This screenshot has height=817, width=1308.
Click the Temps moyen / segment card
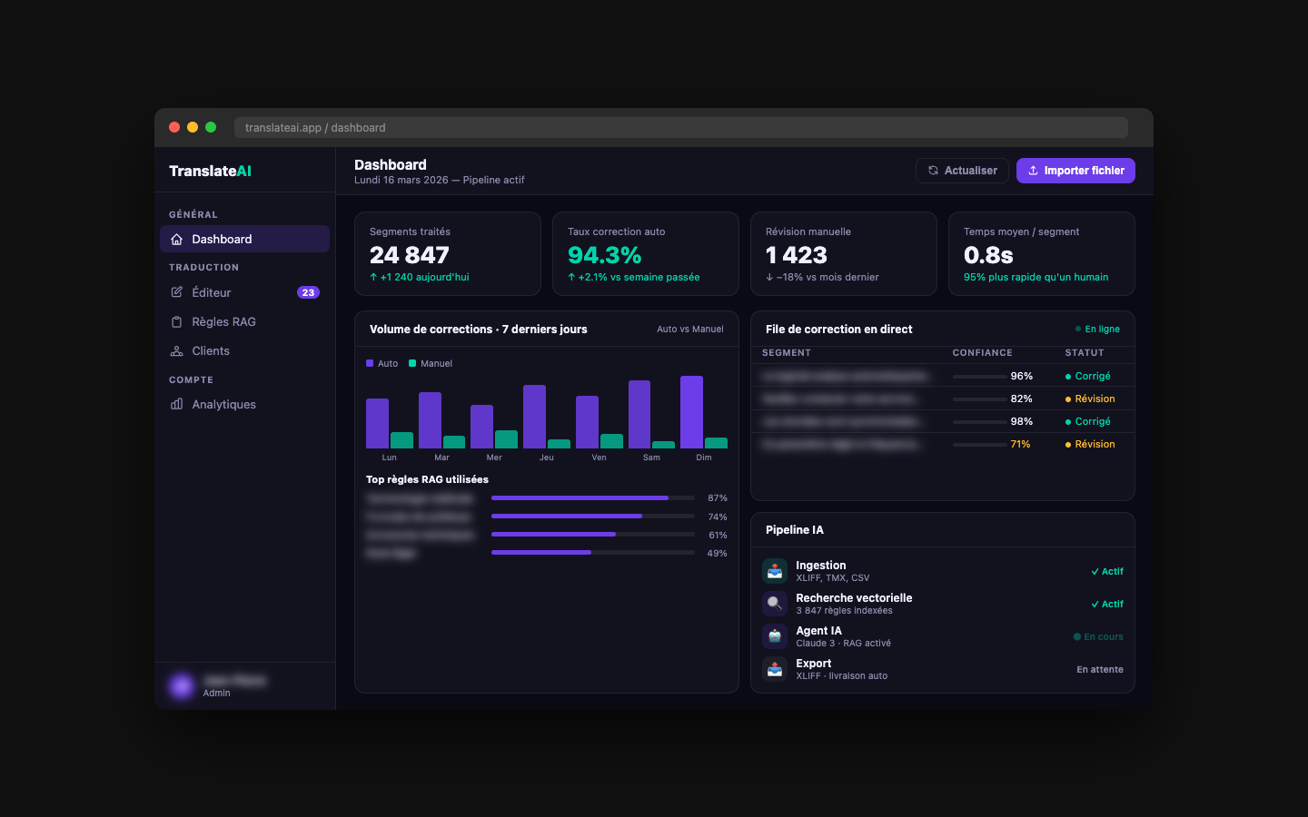click(1042, 254)
